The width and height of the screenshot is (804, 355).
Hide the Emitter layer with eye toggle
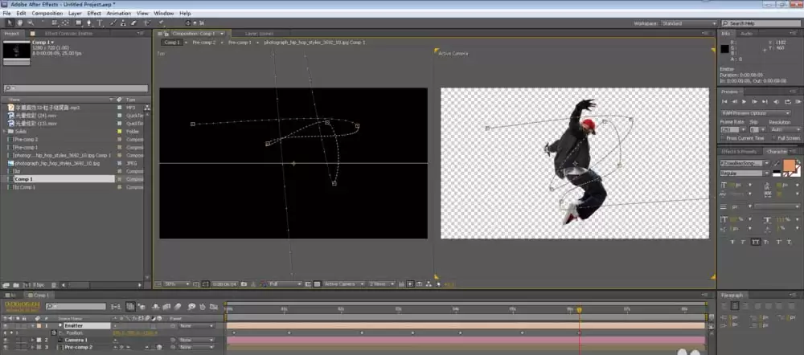[6, 326]
